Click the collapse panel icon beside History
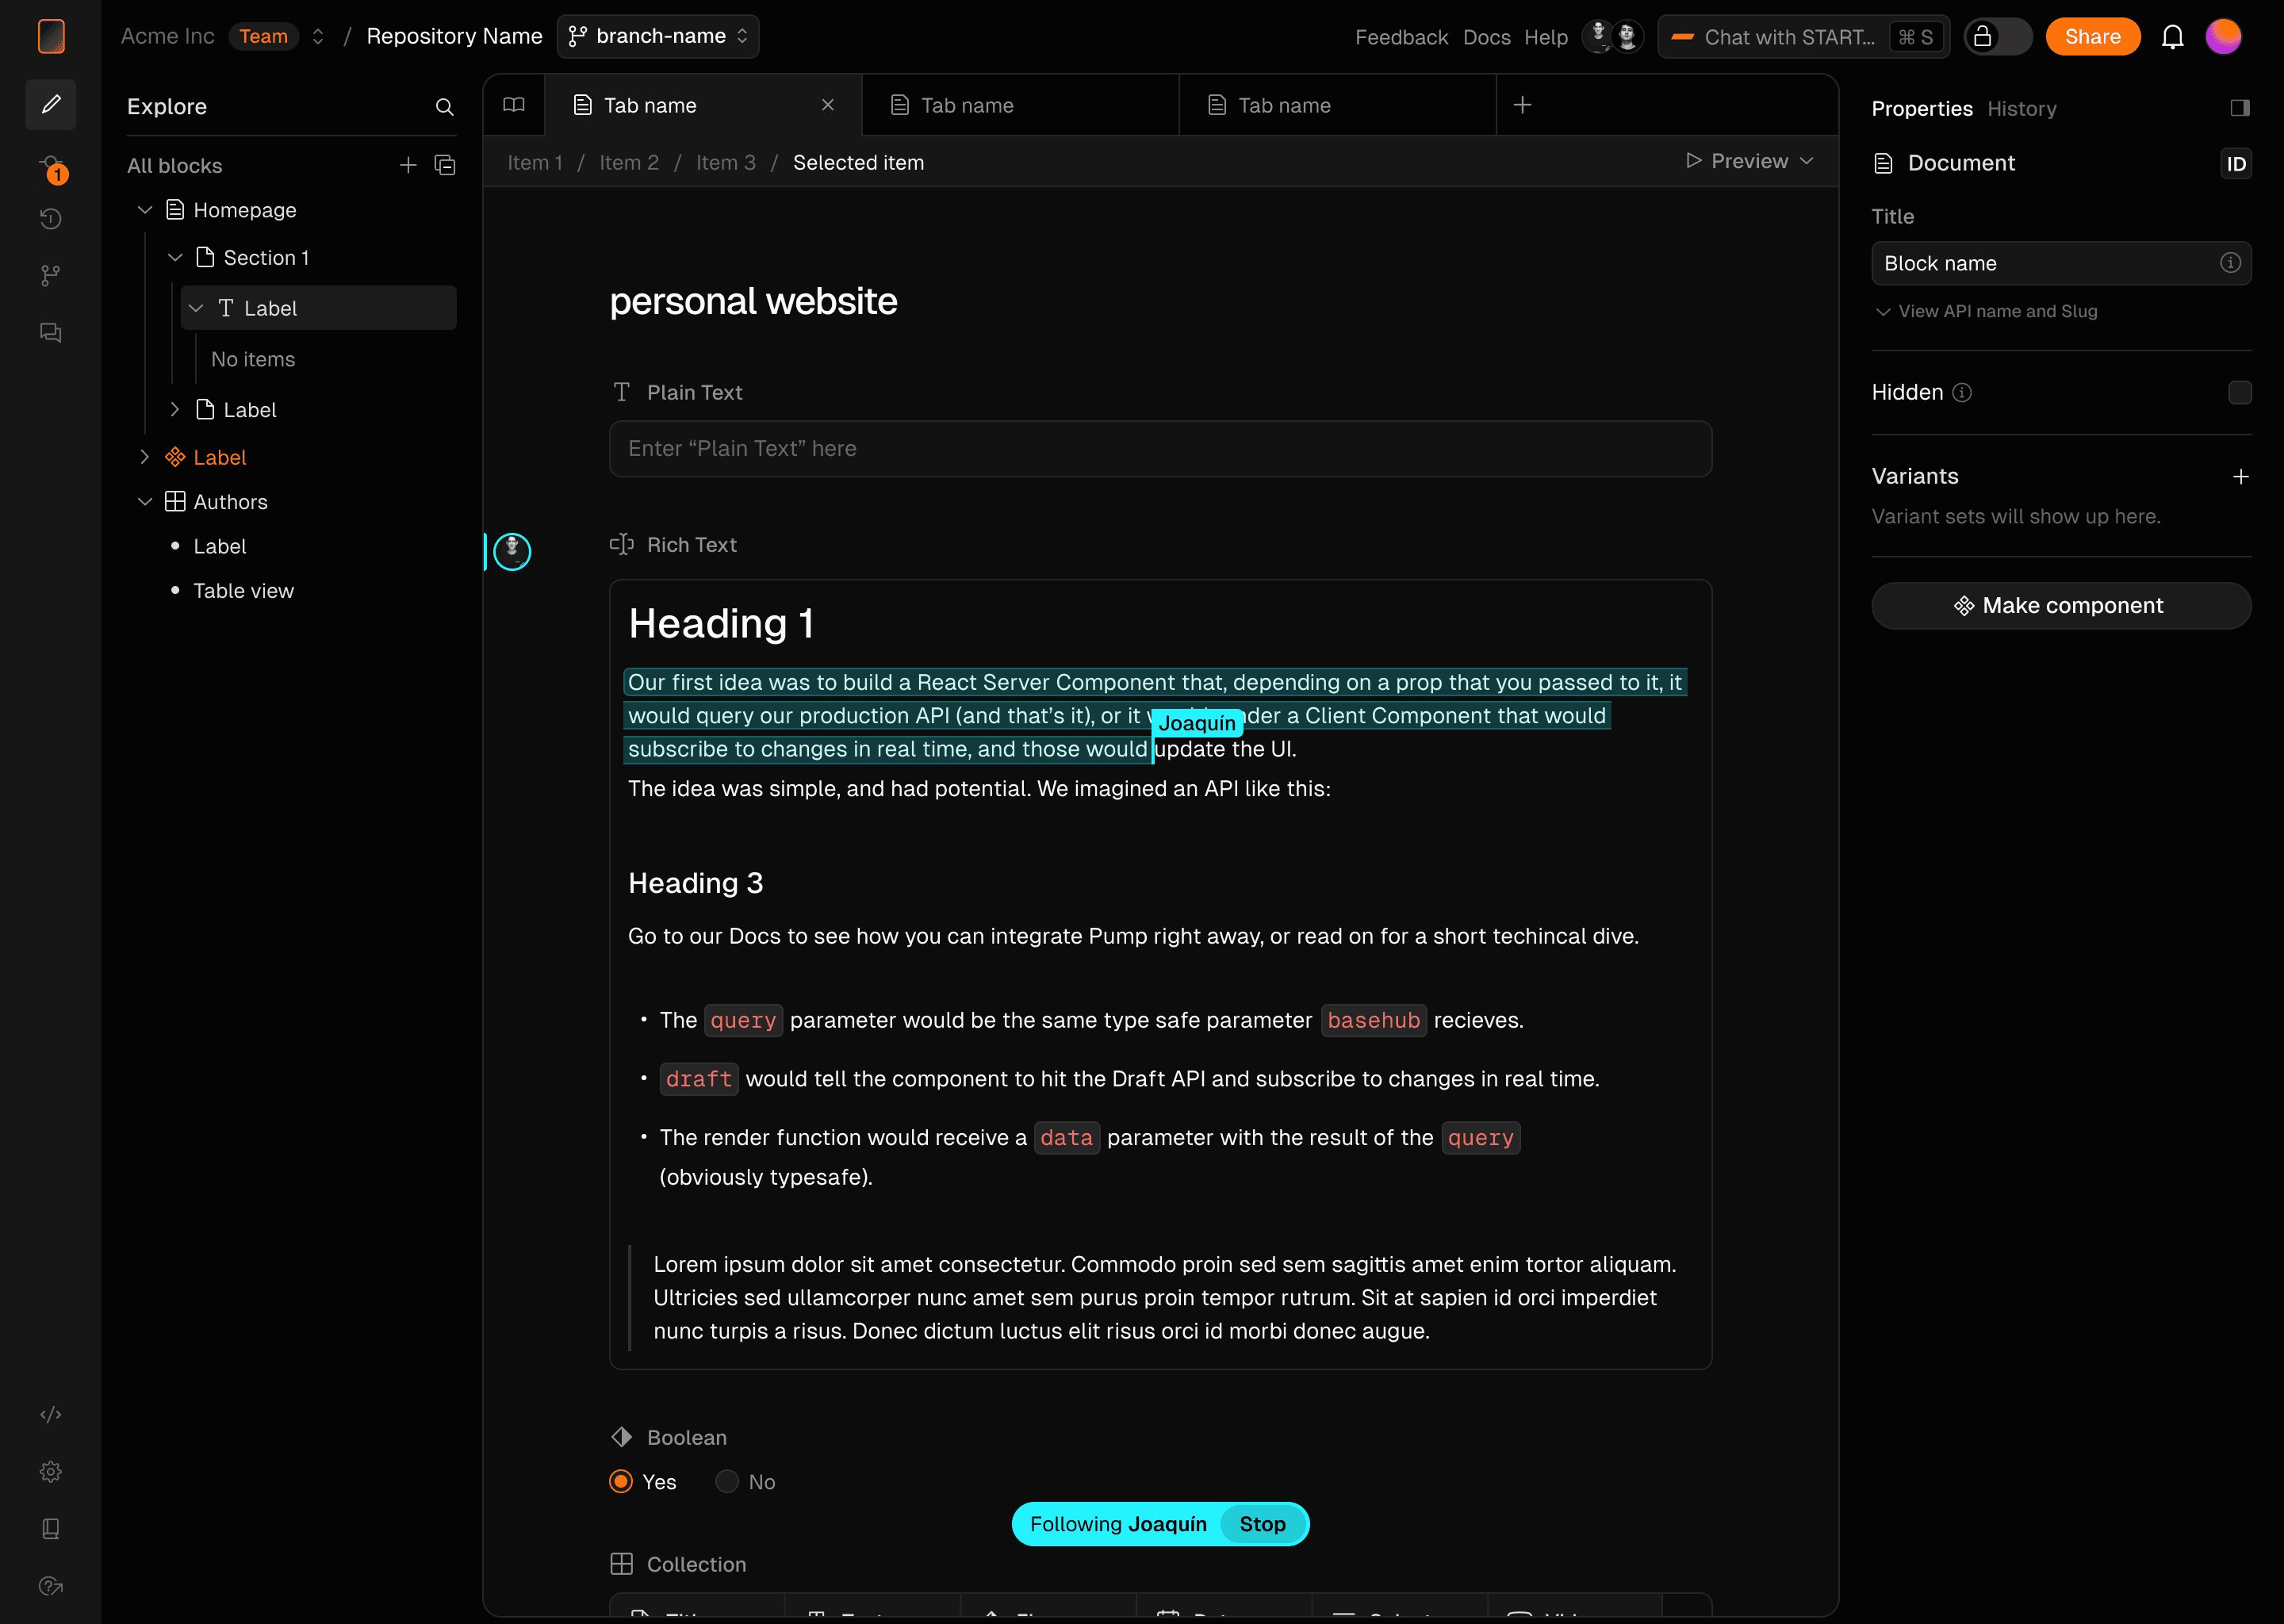Viewport: 2284px width, 1624px height. point(2240,108)
